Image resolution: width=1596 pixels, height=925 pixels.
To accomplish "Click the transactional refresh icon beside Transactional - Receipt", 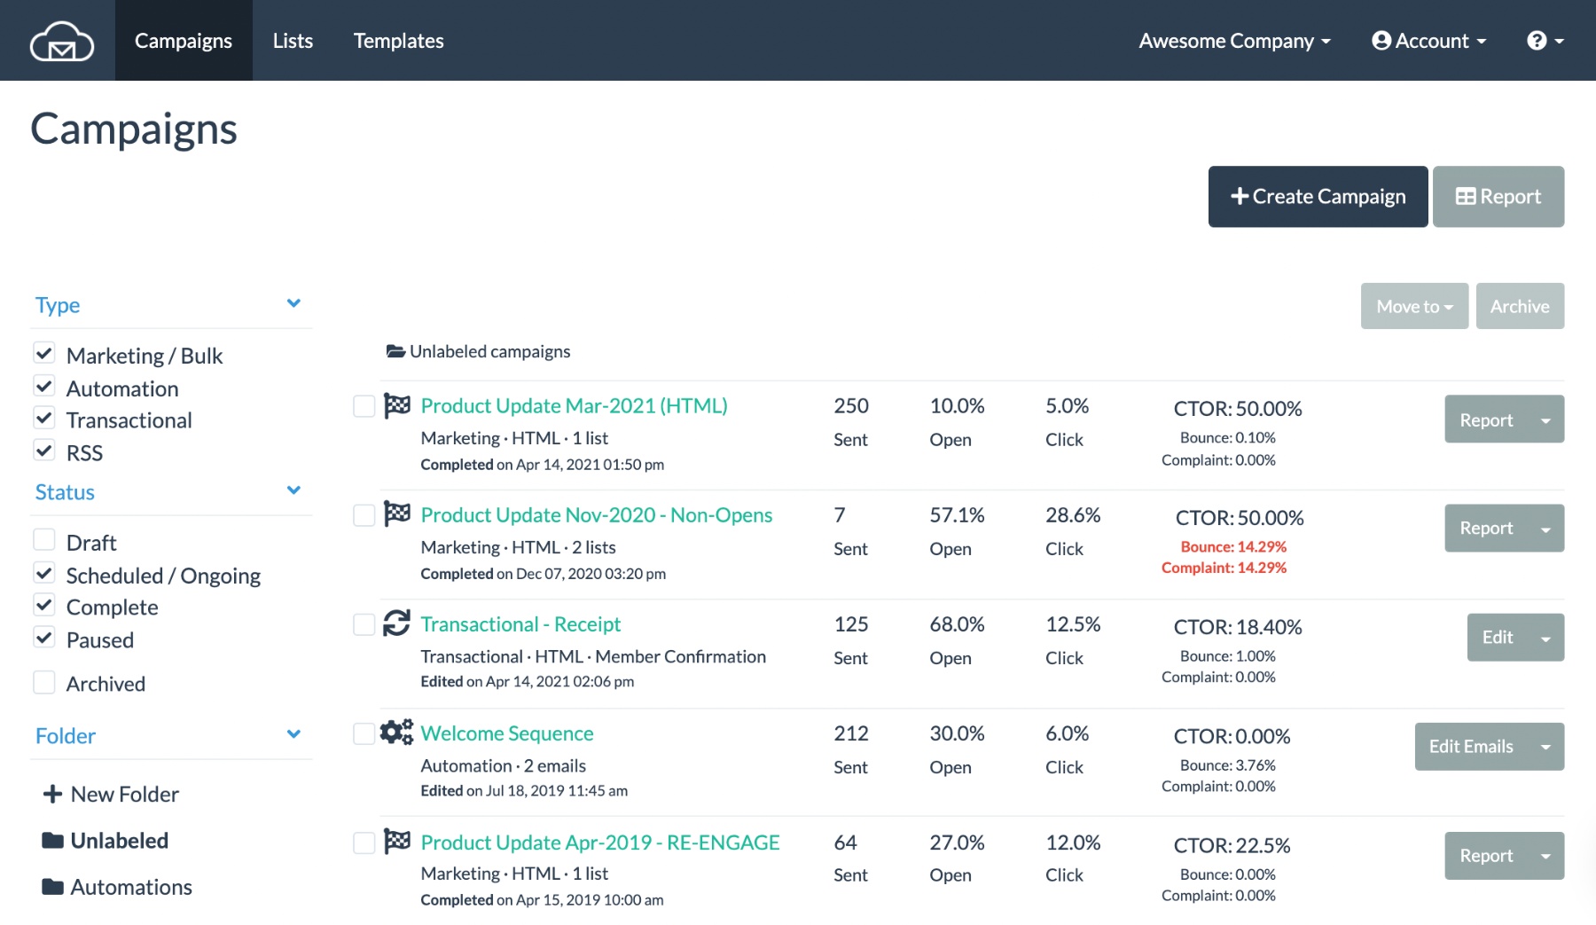I will coord(397,623).
